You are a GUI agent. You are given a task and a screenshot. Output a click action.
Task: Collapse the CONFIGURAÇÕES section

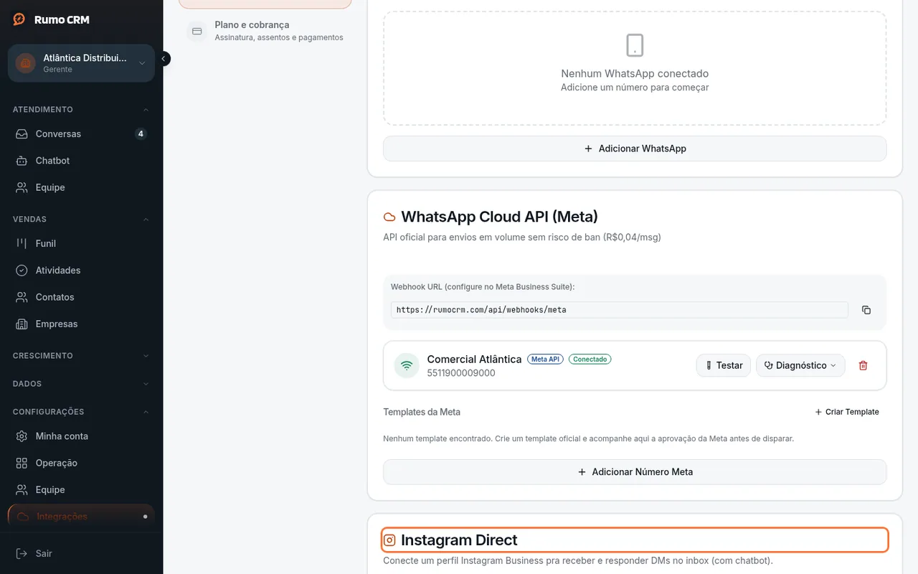coord(81,412)
